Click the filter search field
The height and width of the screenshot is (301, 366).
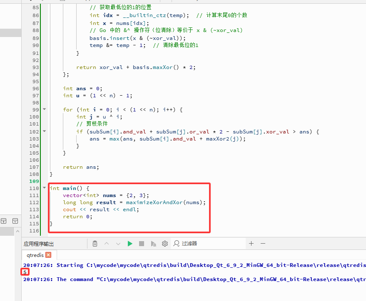[208, 244]
